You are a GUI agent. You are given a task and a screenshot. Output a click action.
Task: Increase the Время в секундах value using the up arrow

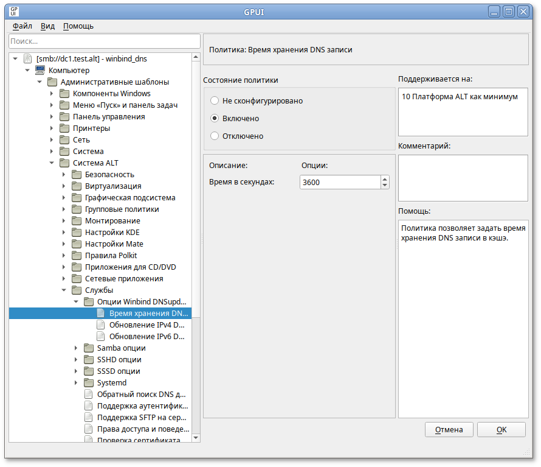click(x=385, y=179)
